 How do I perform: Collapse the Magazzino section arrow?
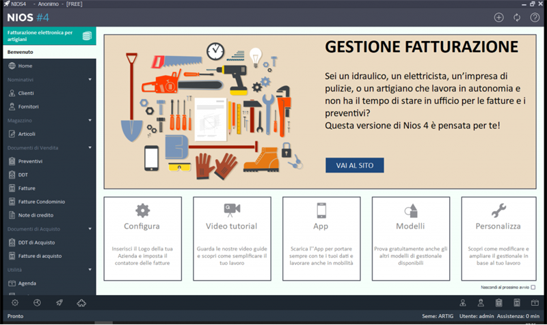coord(90,120)
